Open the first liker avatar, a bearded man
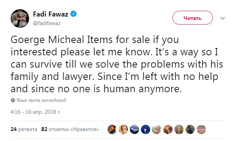237x141 pixels. pyautogui.click(x=112, y=129)
